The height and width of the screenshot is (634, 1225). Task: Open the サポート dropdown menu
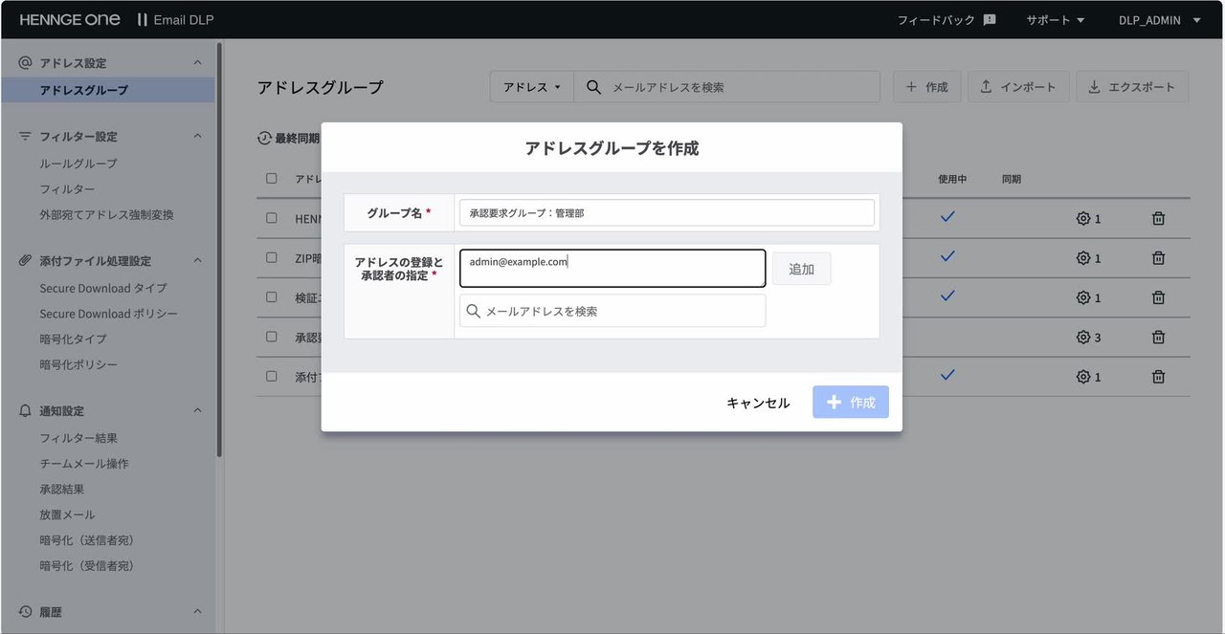[x=1056, y=20]
